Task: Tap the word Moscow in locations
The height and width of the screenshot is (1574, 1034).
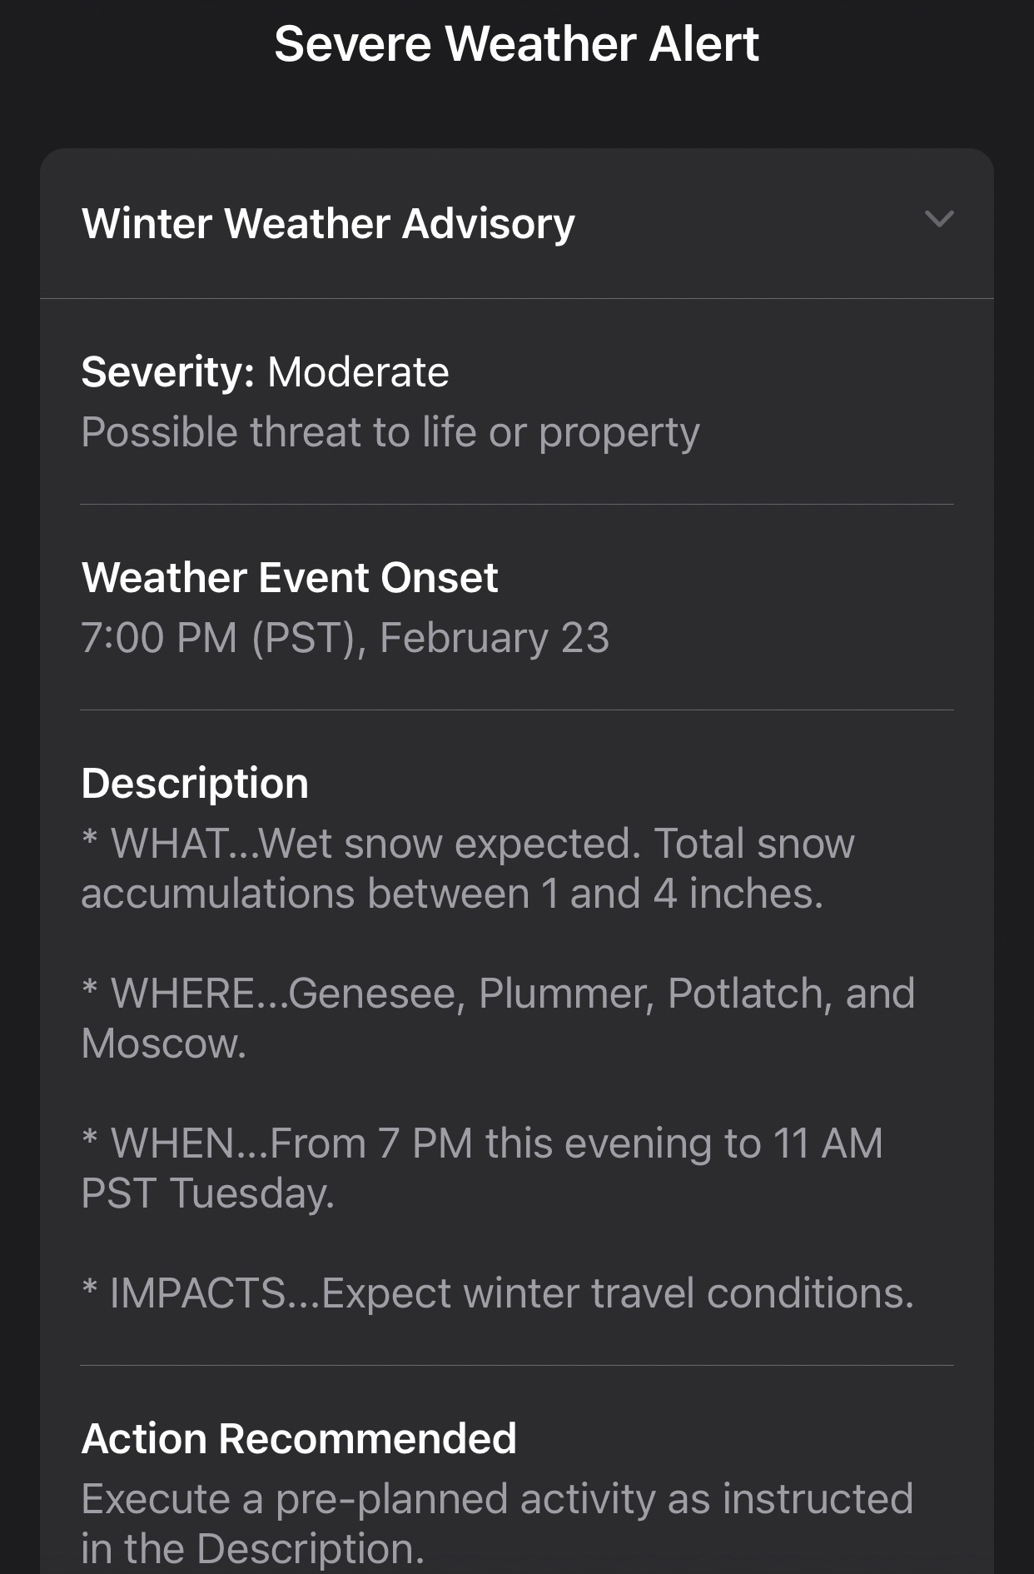Action: [163, 1044]
